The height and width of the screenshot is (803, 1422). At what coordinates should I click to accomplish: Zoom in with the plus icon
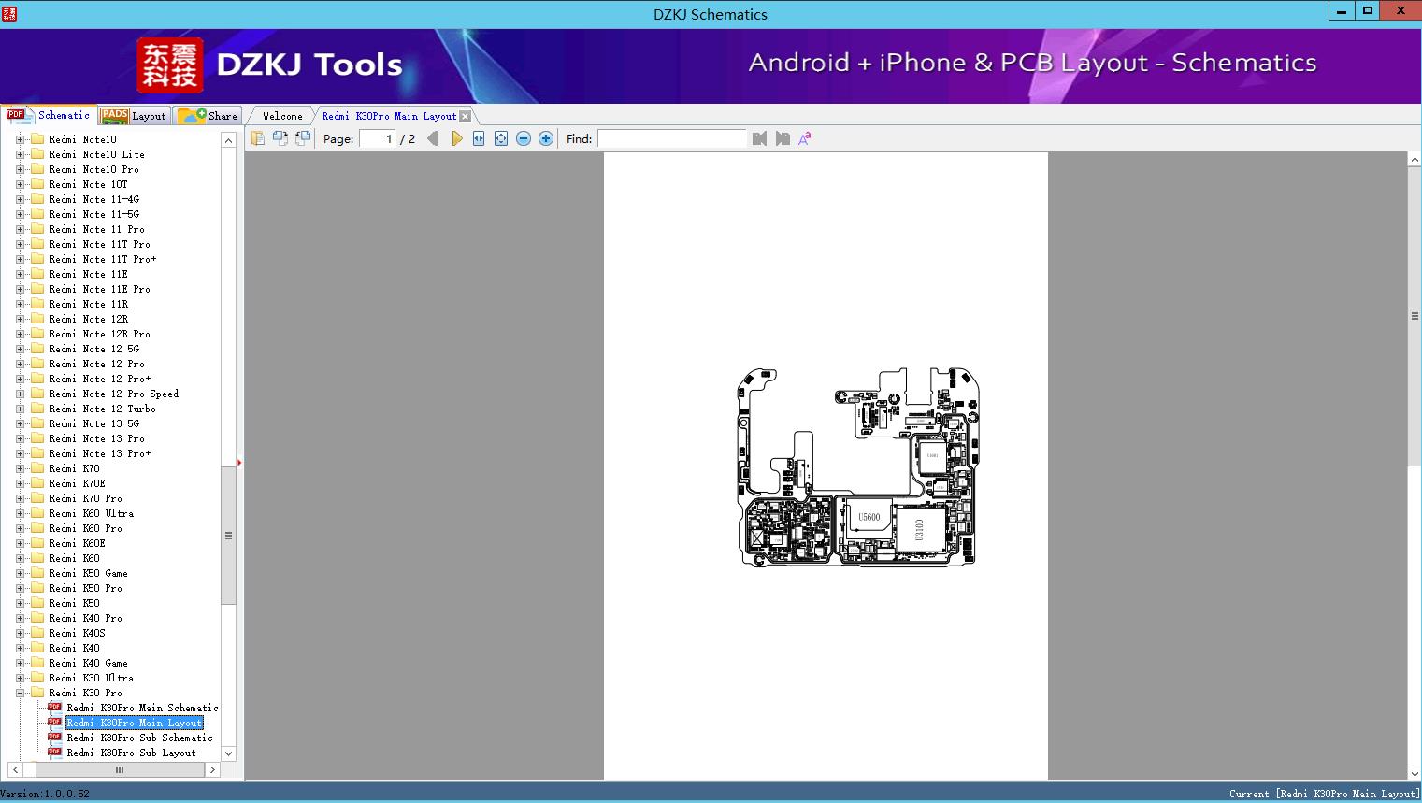[x=546, y=138]
